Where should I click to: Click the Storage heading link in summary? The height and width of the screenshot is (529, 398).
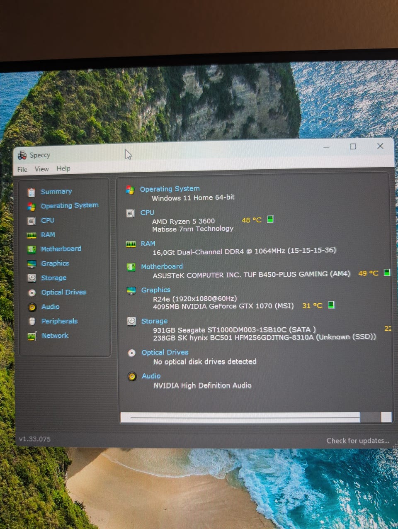[x=155, y=321]
